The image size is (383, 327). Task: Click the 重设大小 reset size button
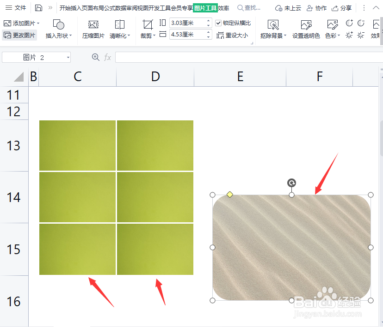point(232,36)
